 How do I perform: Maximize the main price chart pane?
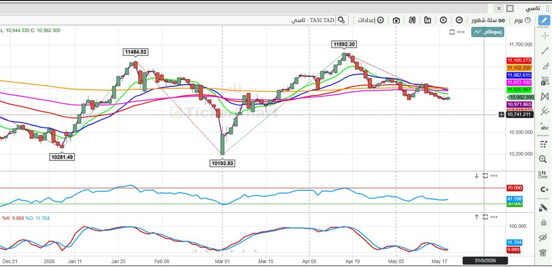[x=452, y=32]
